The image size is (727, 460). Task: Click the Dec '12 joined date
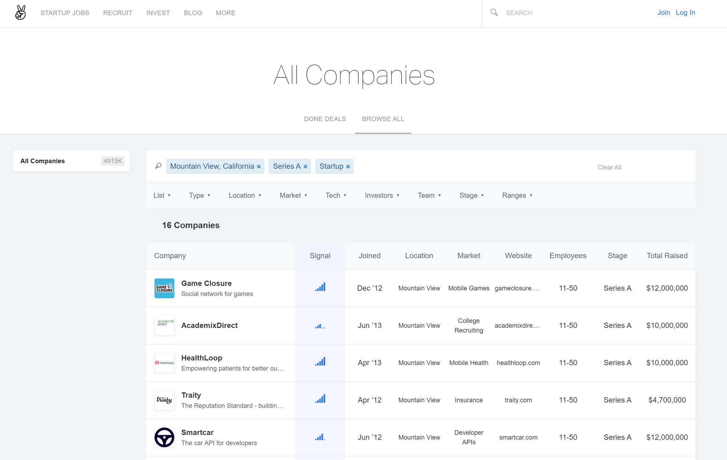click(370, 288)
